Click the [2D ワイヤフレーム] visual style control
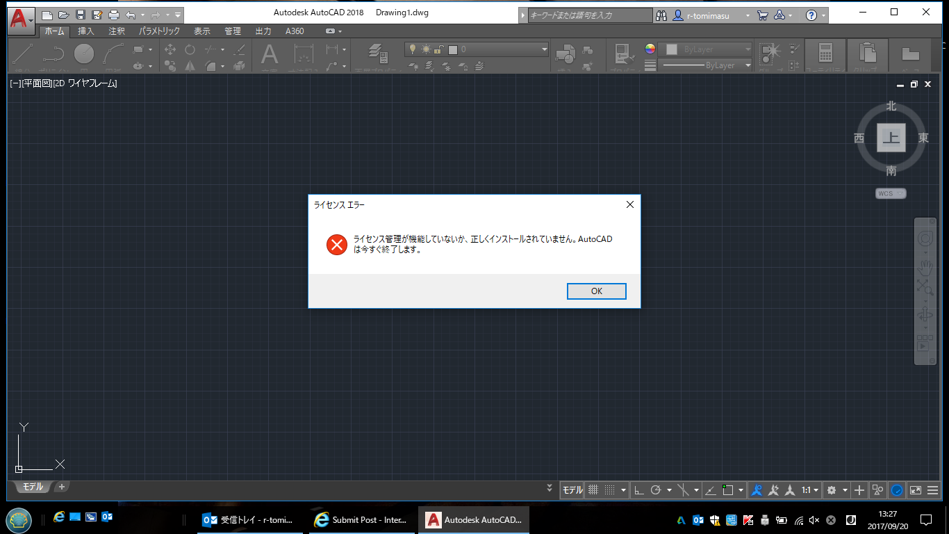The image size is (949, 534). click(85, 83)
